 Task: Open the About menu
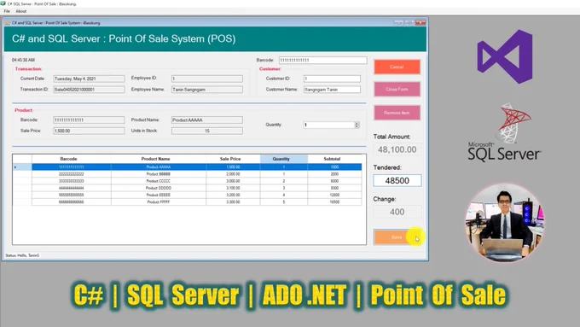[x=20, y=11]
